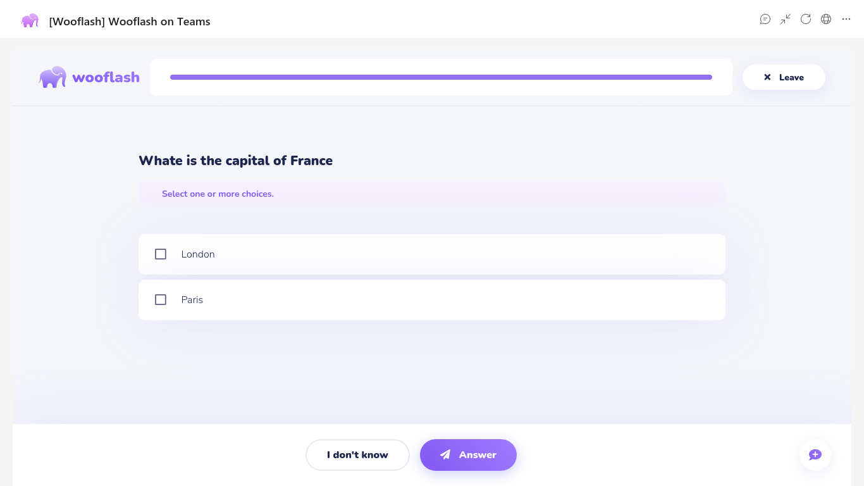Check the Paris checkbox
864x486 pixels.
point(161,300)
